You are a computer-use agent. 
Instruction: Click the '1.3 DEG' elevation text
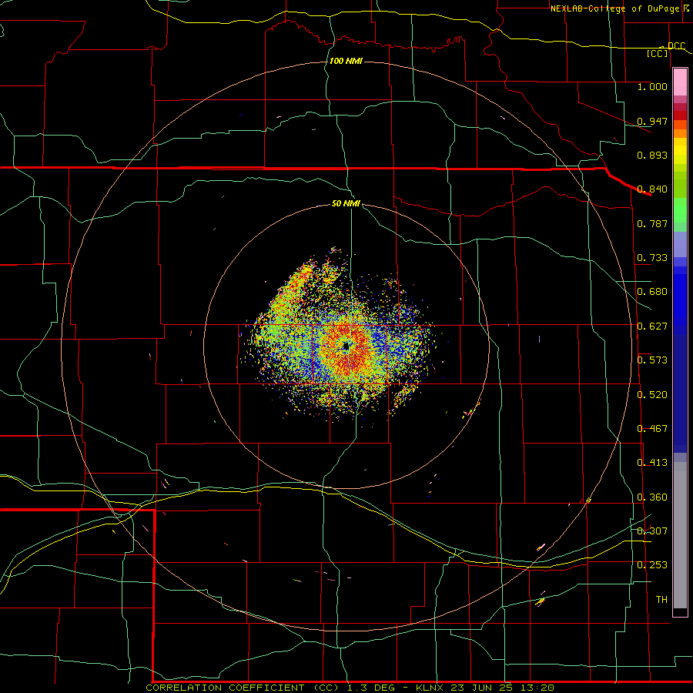[370, 688]
